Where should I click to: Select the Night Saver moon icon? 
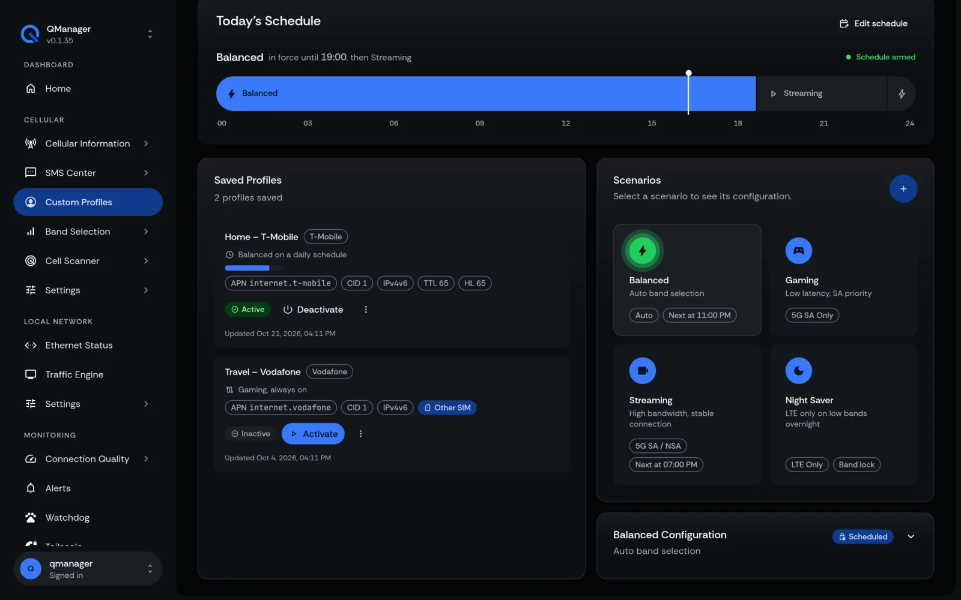(x=798, y=371)
